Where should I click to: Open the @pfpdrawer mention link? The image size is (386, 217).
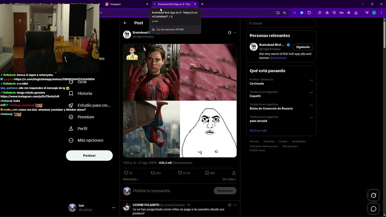[278, 58]
